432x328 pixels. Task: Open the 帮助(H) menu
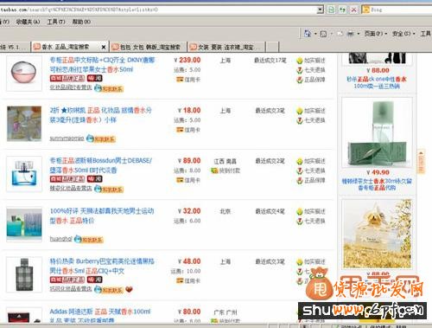[x=81, y=22]
